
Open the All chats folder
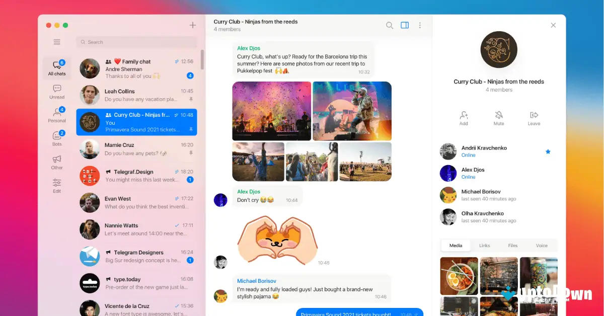pos(57,68)
